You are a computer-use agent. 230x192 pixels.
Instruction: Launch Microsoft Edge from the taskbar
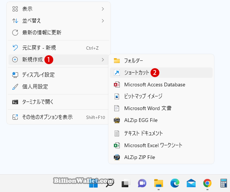tap(175, 183)
